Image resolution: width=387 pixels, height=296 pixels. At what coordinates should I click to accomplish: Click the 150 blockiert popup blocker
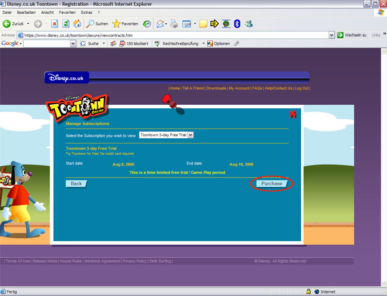pyautogui.click(x=134, y=43)
